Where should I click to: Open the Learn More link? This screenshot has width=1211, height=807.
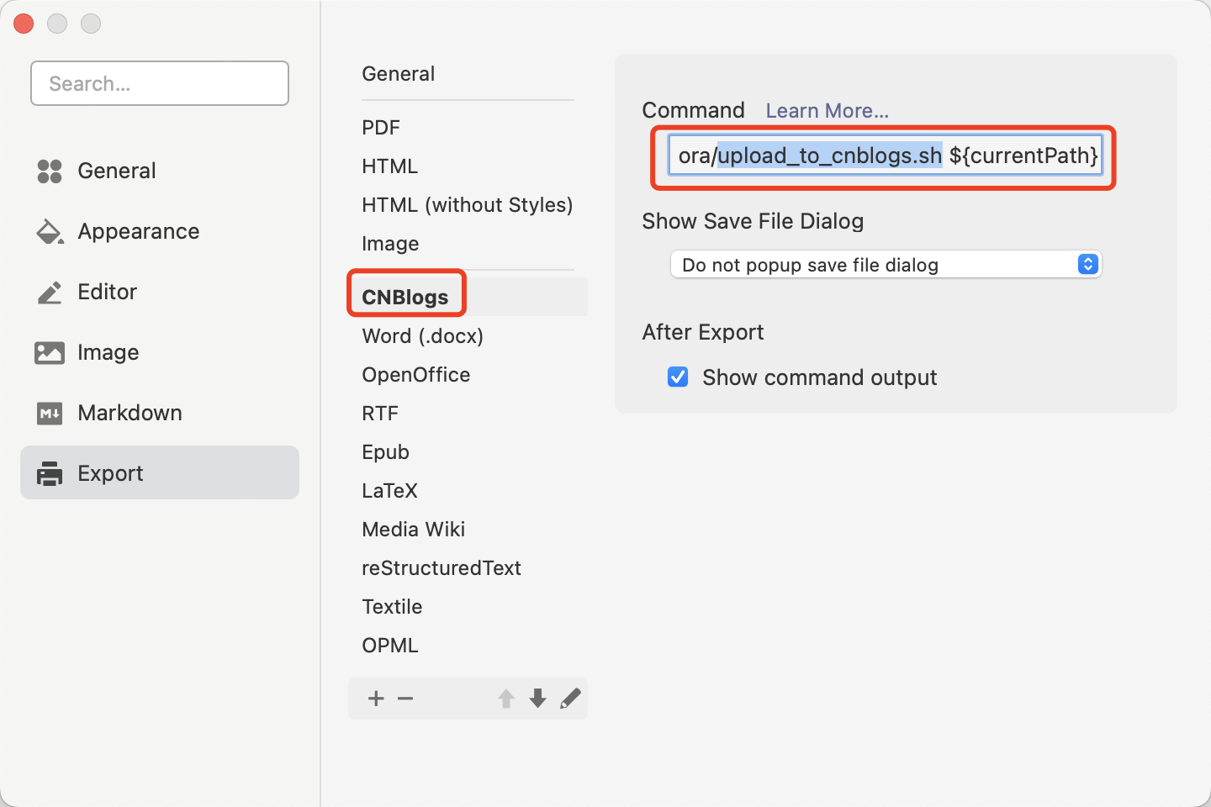click(827, 111)
